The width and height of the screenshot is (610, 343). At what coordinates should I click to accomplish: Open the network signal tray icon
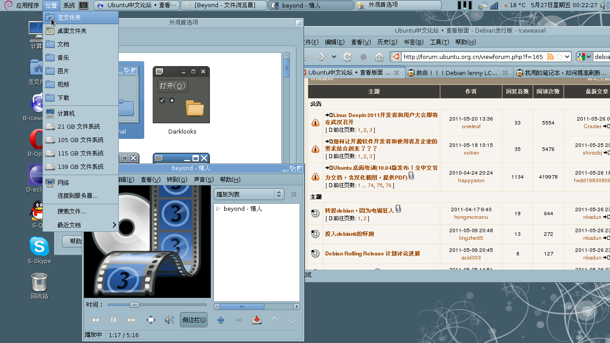(494, 6)
